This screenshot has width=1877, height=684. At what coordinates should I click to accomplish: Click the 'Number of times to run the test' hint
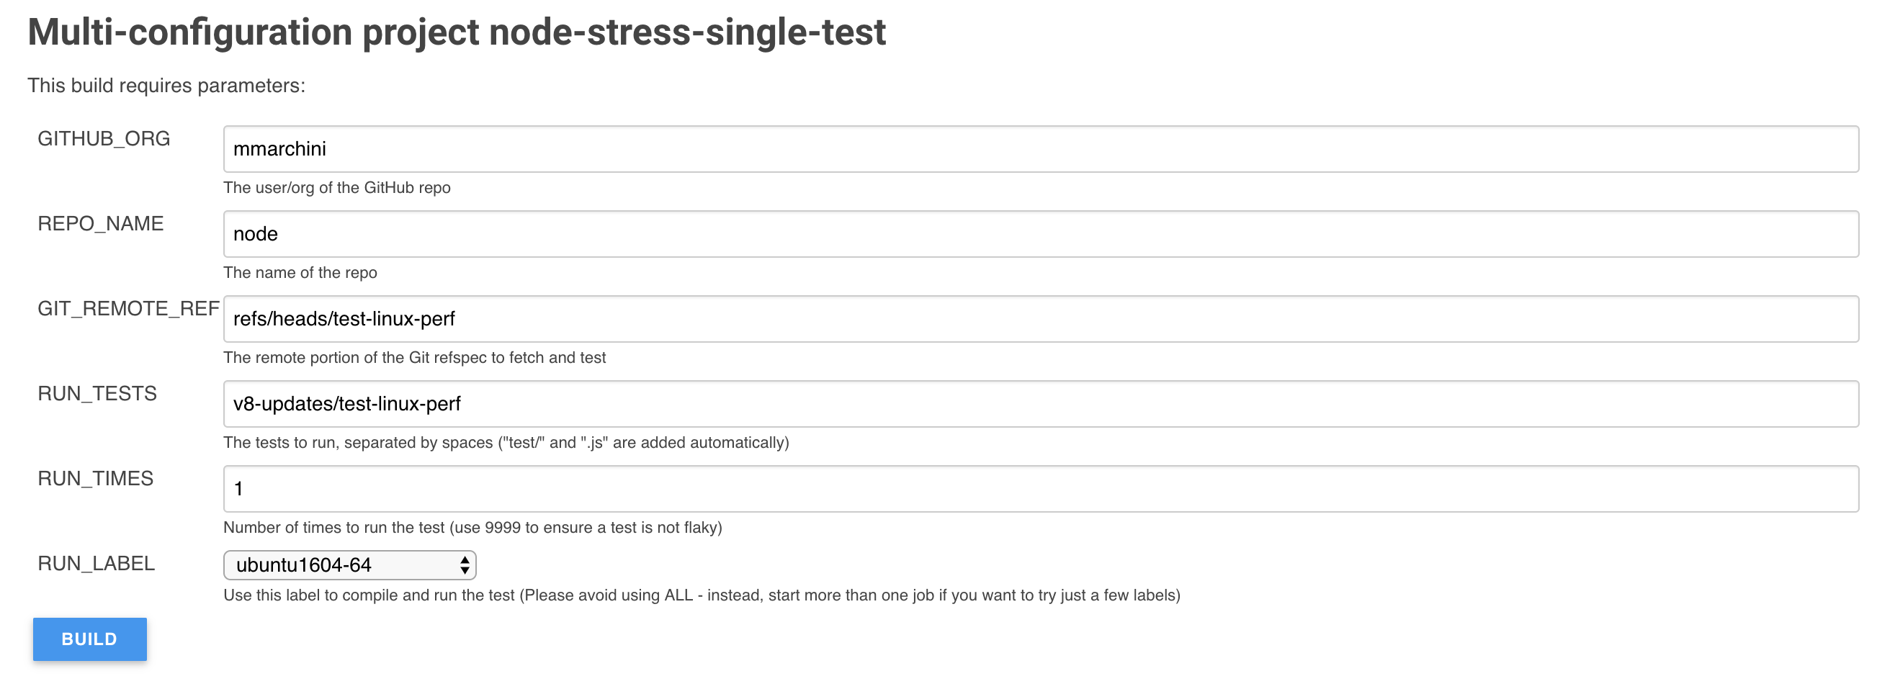473,527
